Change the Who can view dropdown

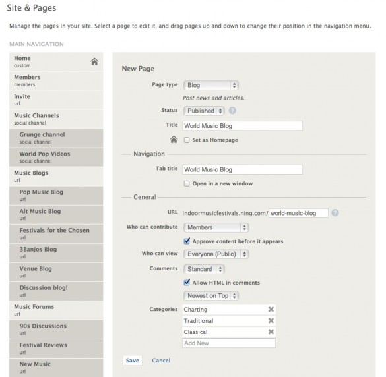(x=216, y=254)
